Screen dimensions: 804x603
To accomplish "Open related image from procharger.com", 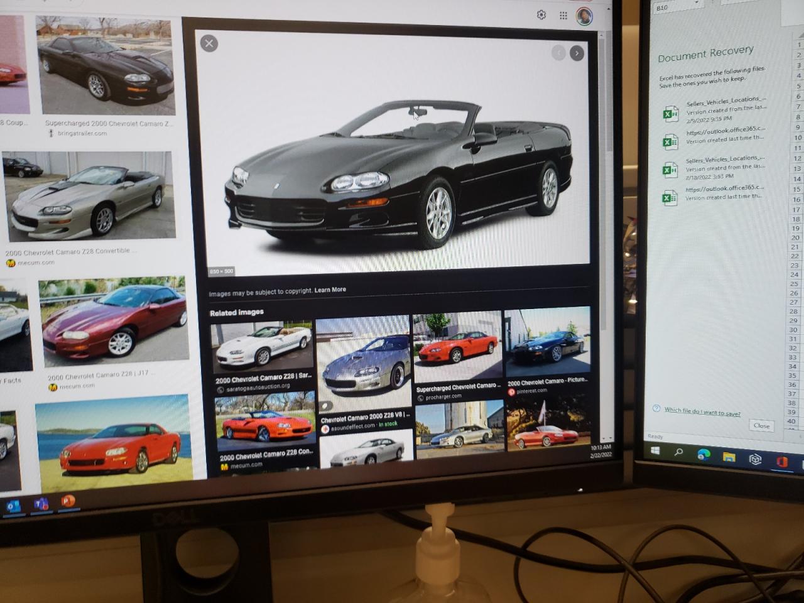I will [x=457, y=347].
